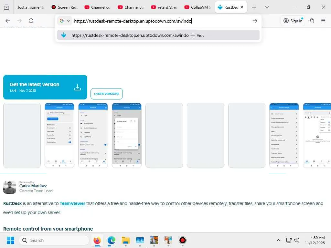Select the uptodown URL Visit suggestion
The image size is (331, 248).
click(x=158, y=35)
